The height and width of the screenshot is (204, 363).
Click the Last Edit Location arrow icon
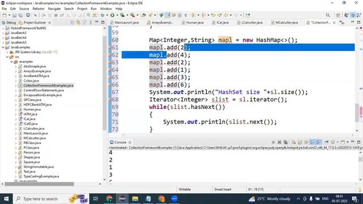[213, 15]
